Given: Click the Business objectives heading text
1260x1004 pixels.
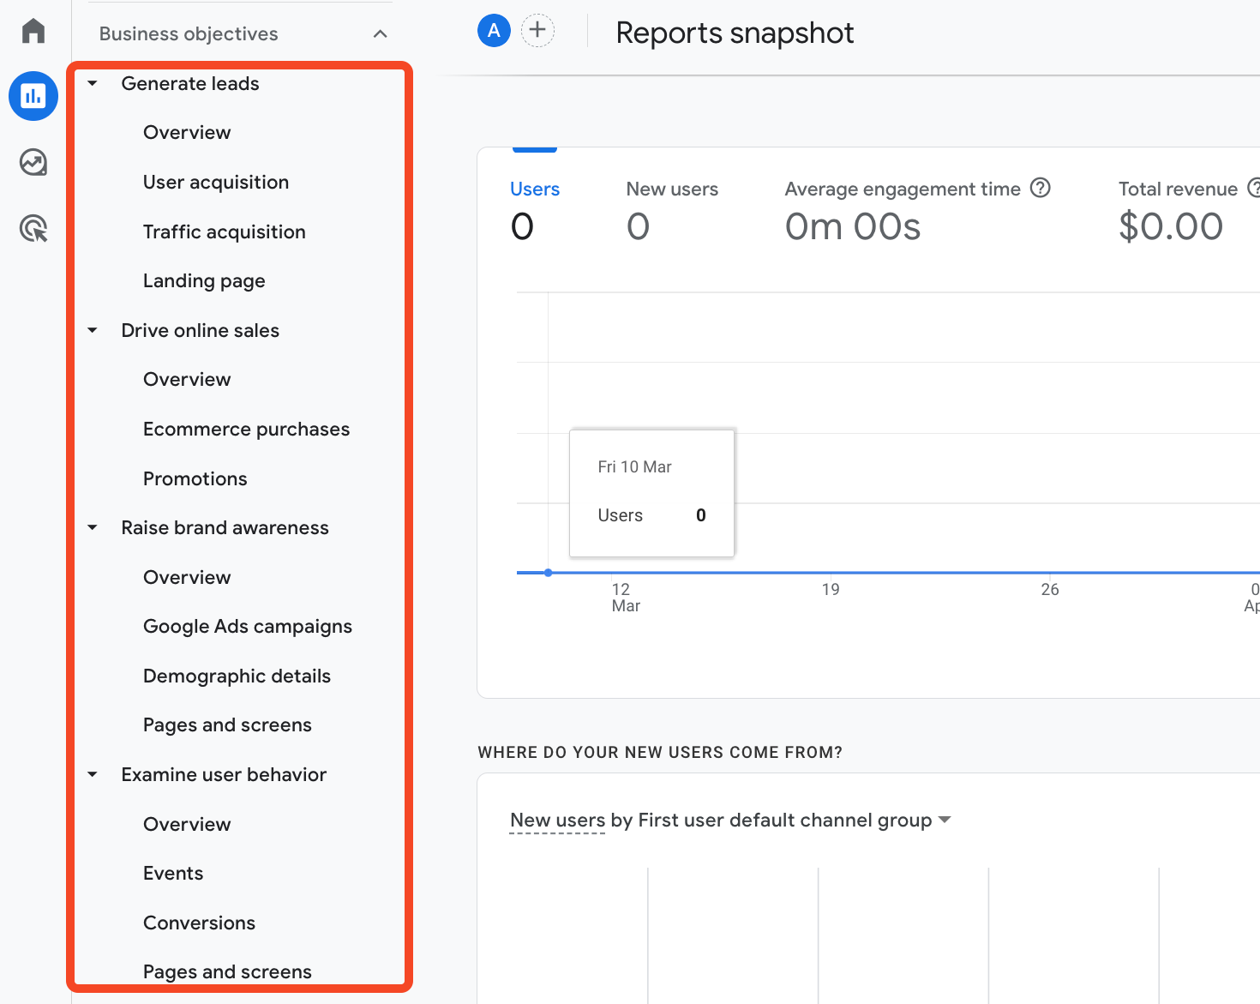Looking at the screenshot, I should coord(189,34).
